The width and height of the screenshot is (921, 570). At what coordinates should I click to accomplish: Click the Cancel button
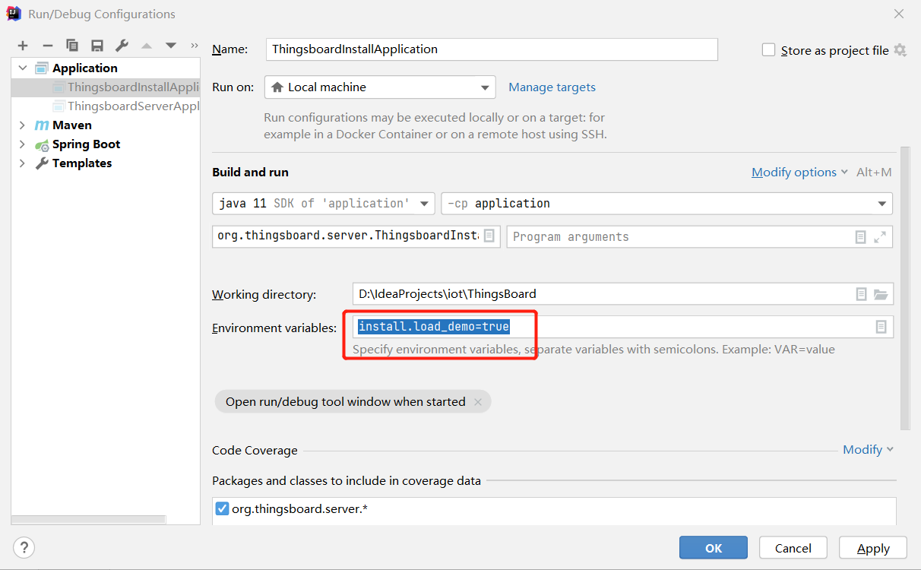pyautogui.click(x=793, y=548)
